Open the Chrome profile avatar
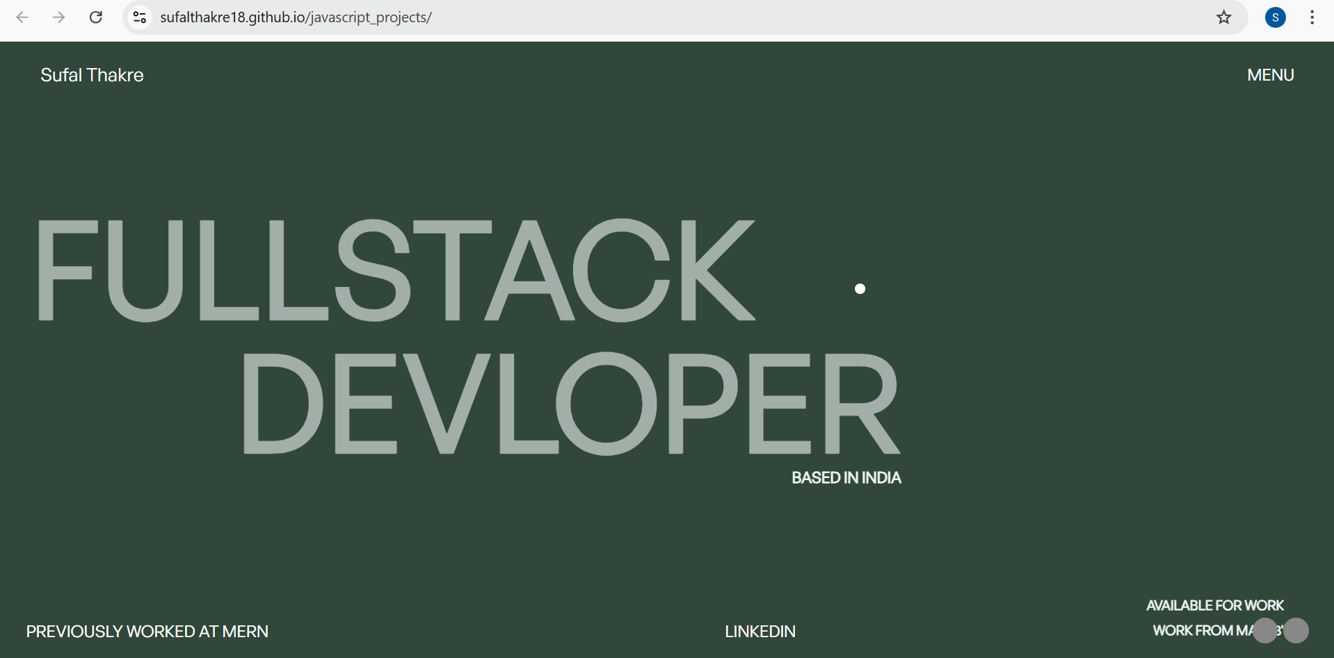Viewport: 1334px width, 658px height. pyautogui.click(x=1275, y=17)
